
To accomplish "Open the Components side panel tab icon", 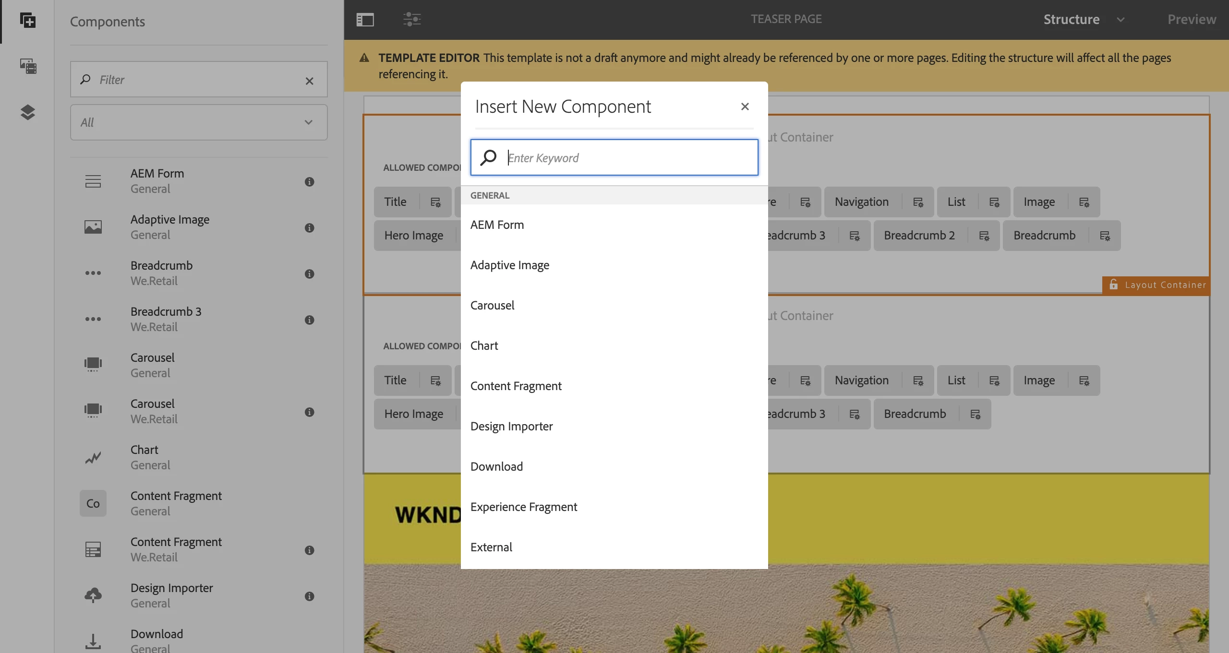I will pyautogui.click(x=28, y=20).
